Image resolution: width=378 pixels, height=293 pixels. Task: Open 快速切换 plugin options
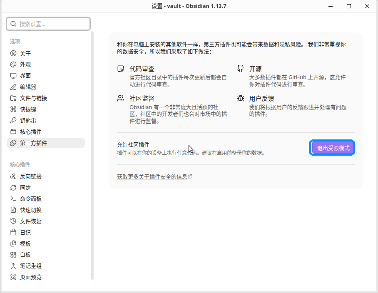pos(46,210)
